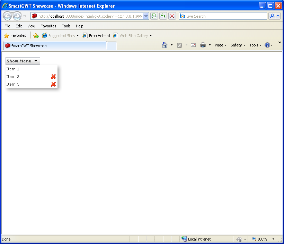
Task: Click the New Tab button
Action: 112,46
